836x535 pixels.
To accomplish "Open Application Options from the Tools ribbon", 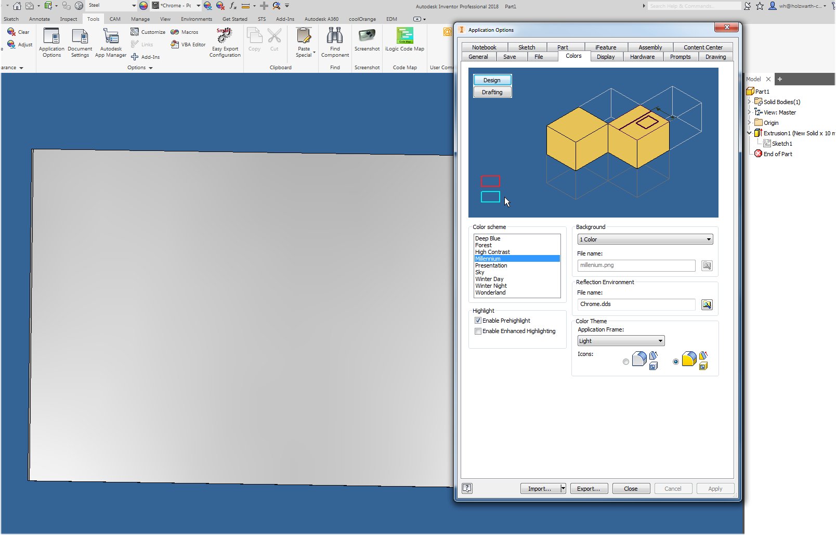I will 51,43.
